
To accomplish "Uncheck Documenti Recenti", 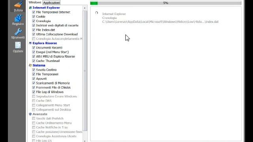I will coord(34,48).
